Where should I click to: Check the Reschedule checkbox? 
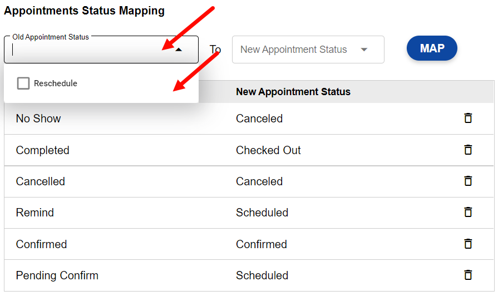coord(23,83)
